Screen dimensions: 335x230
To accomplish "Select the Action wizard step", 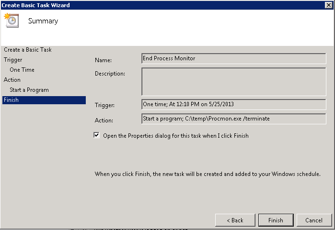I will (12, 80).
